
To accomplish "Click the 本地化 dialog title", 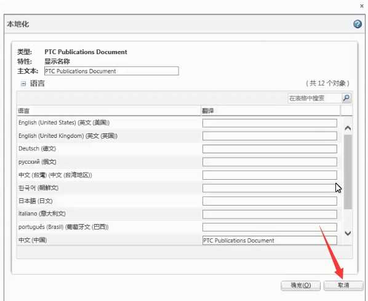I will (18, 24).
